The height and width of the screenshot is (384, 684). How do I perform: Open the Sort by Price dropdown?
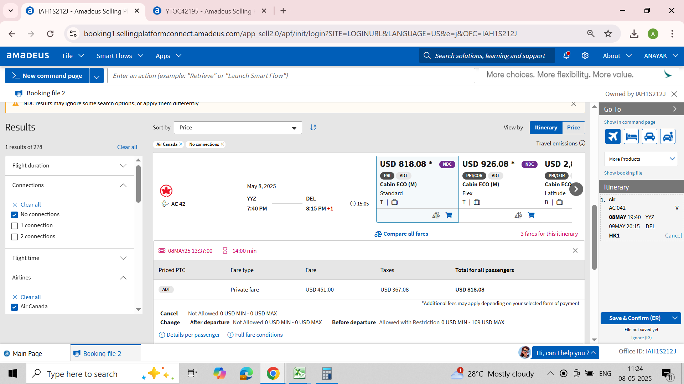click(x=238, y=128)
